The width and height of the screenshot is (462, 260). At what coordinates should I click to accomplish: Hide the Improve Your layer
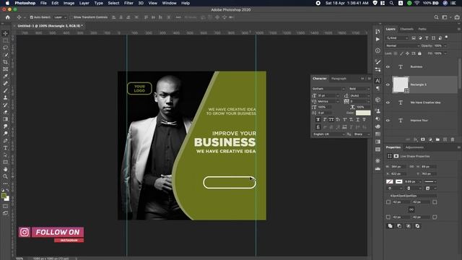pyautogui.click(x=388, y=121)
